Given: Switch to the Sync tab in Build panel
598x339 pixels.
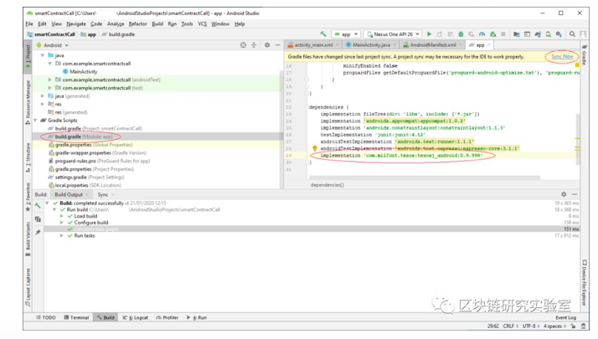Looking at the screenshot, I should (103, 195).
